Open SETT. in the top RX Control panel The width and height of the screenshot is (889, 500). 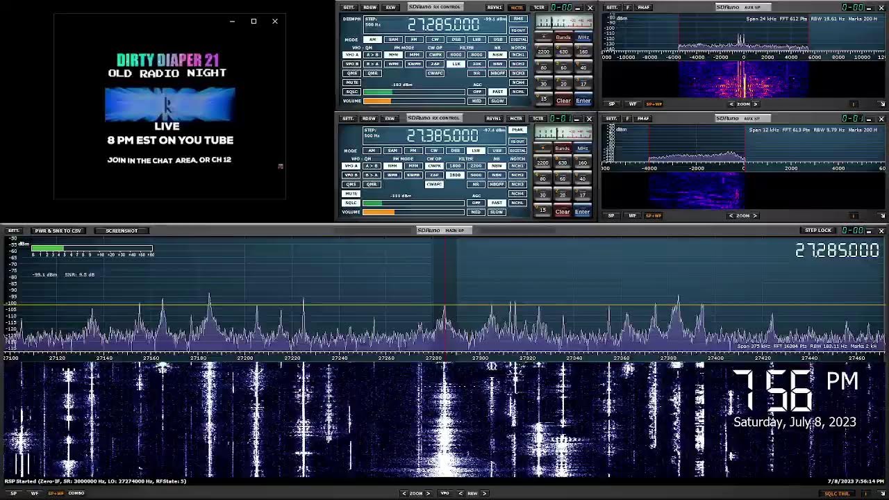pyautogui.click(x=349, y=8)
